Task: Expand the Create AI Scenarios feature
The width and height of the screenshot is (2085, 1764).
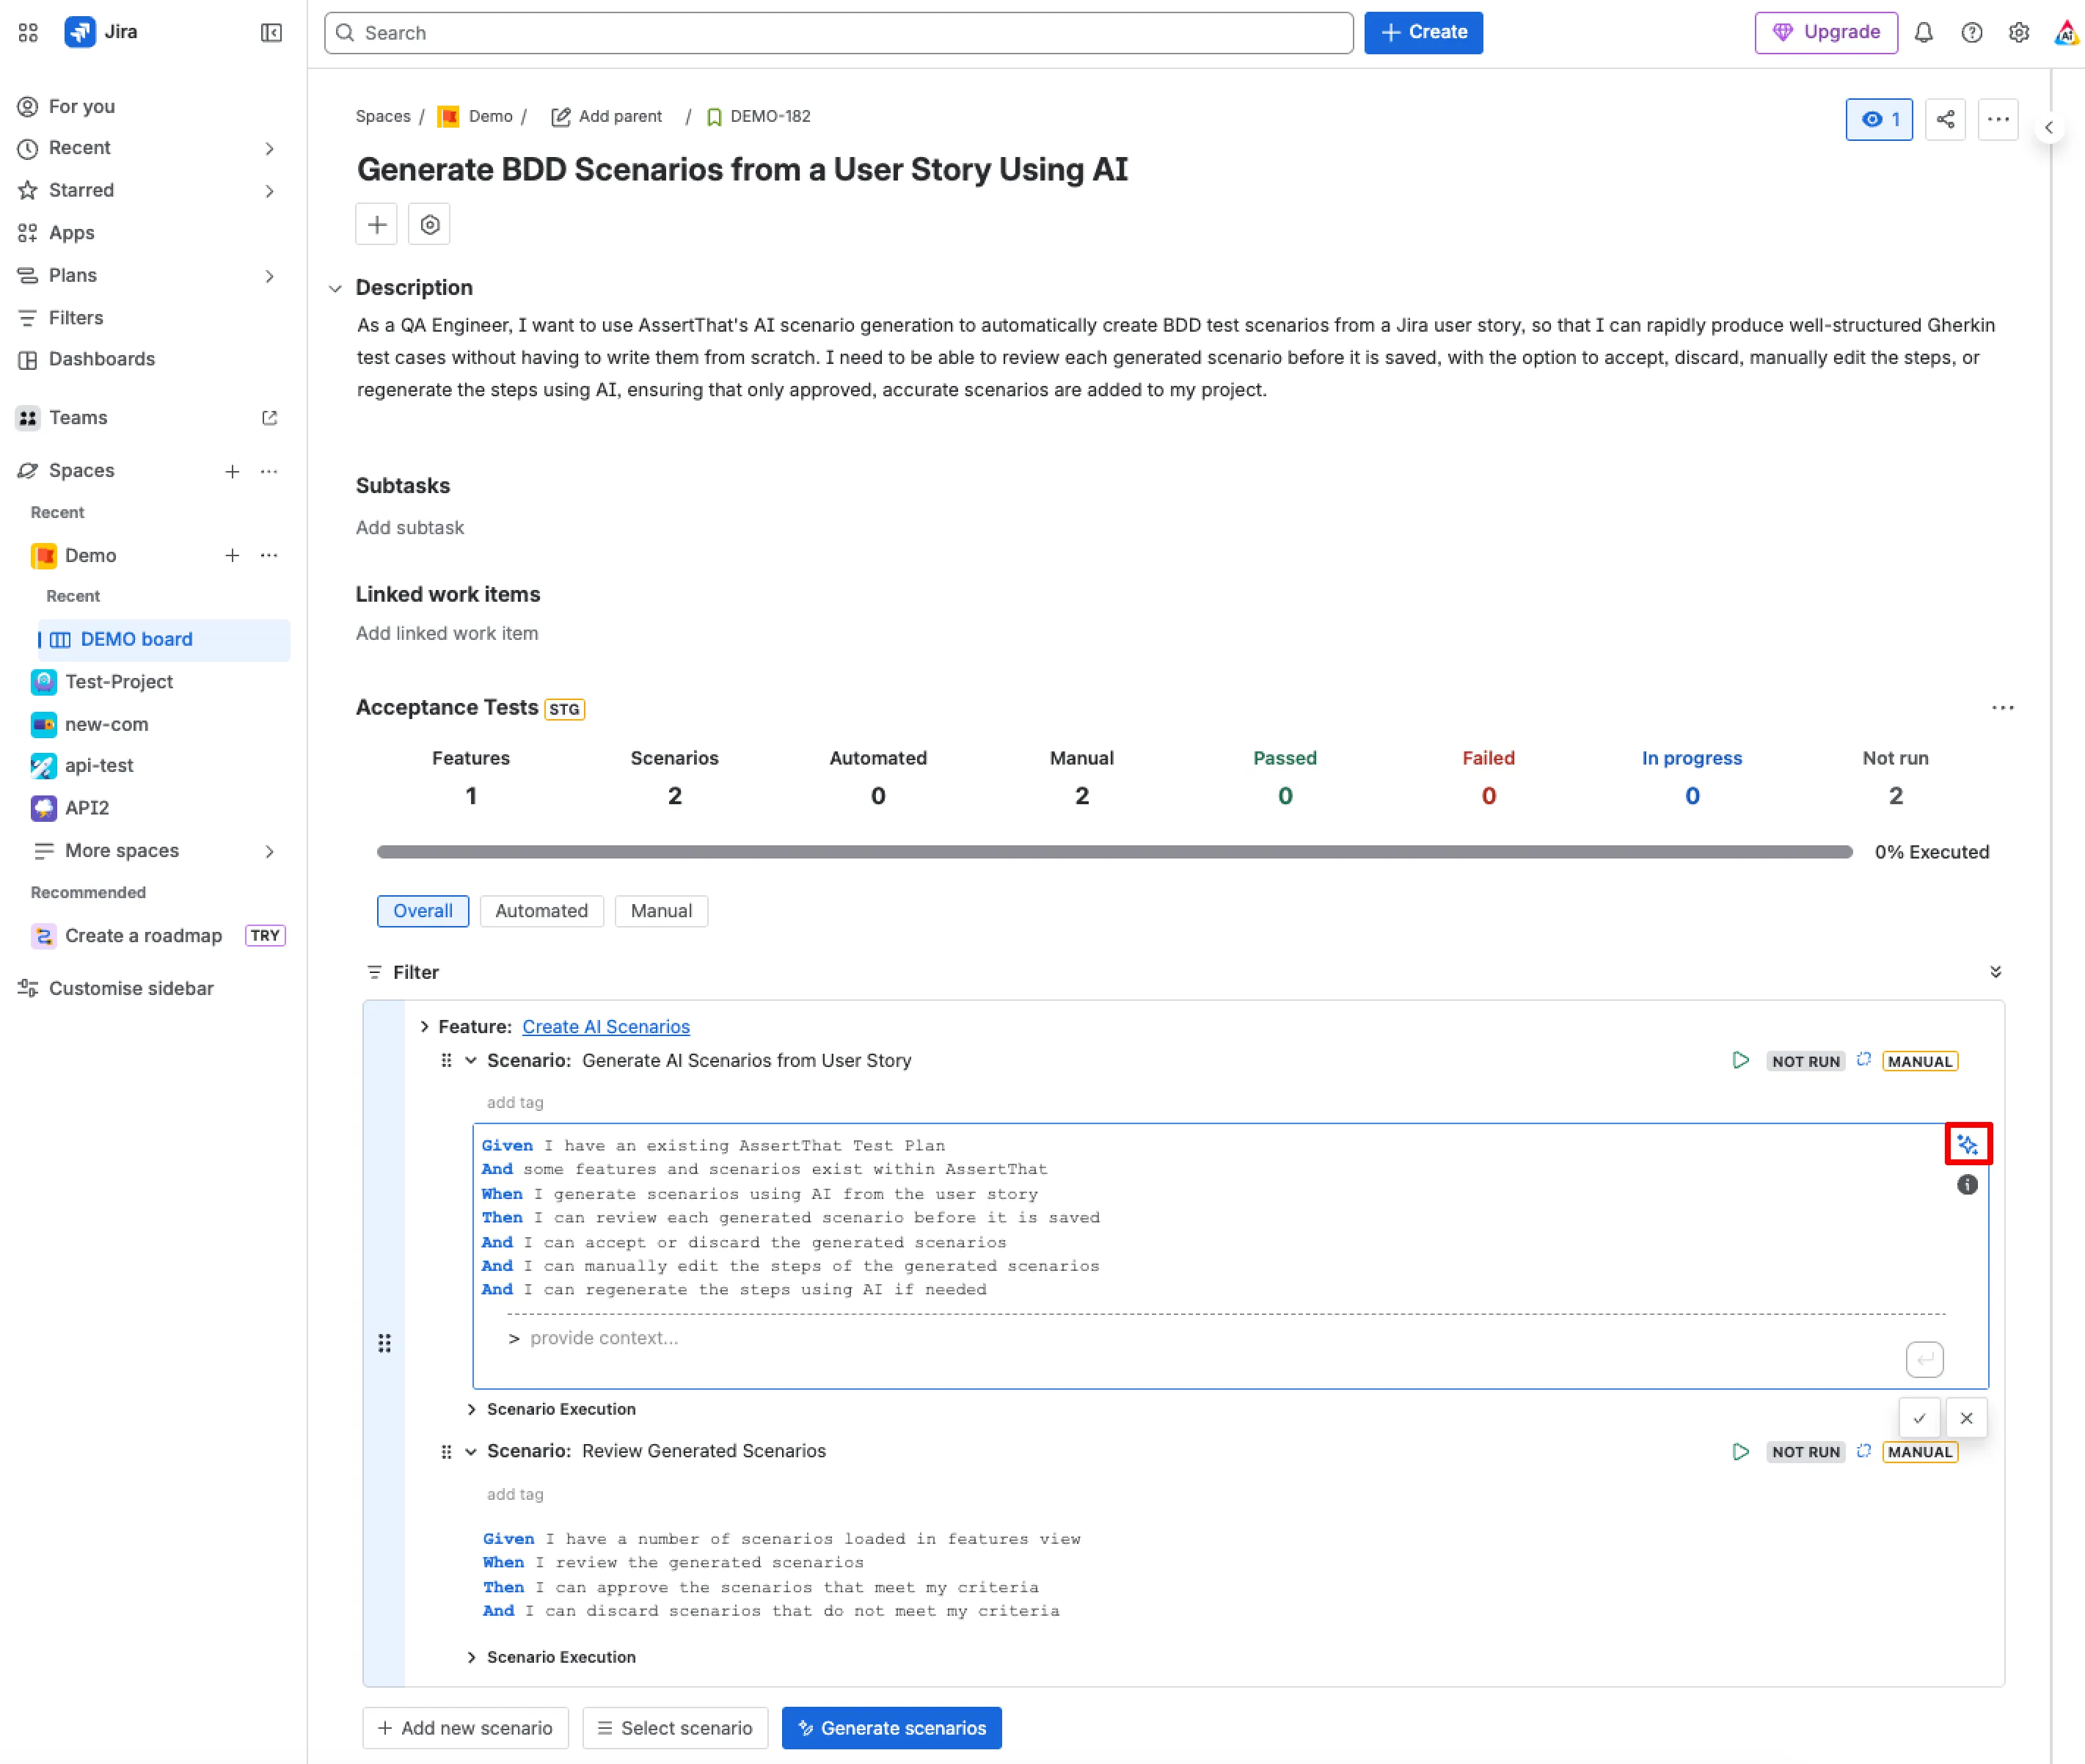Action: coord(425,1027)
